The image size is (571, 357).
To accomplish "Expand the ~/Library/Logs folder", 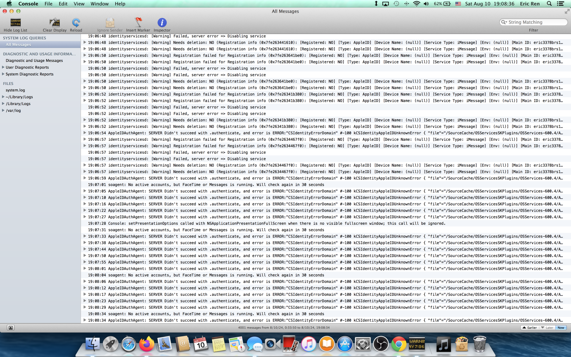I will (3, 97).
